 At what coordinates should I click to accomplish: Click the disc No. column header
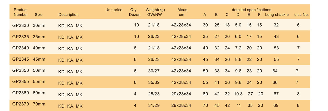point(301,15)
